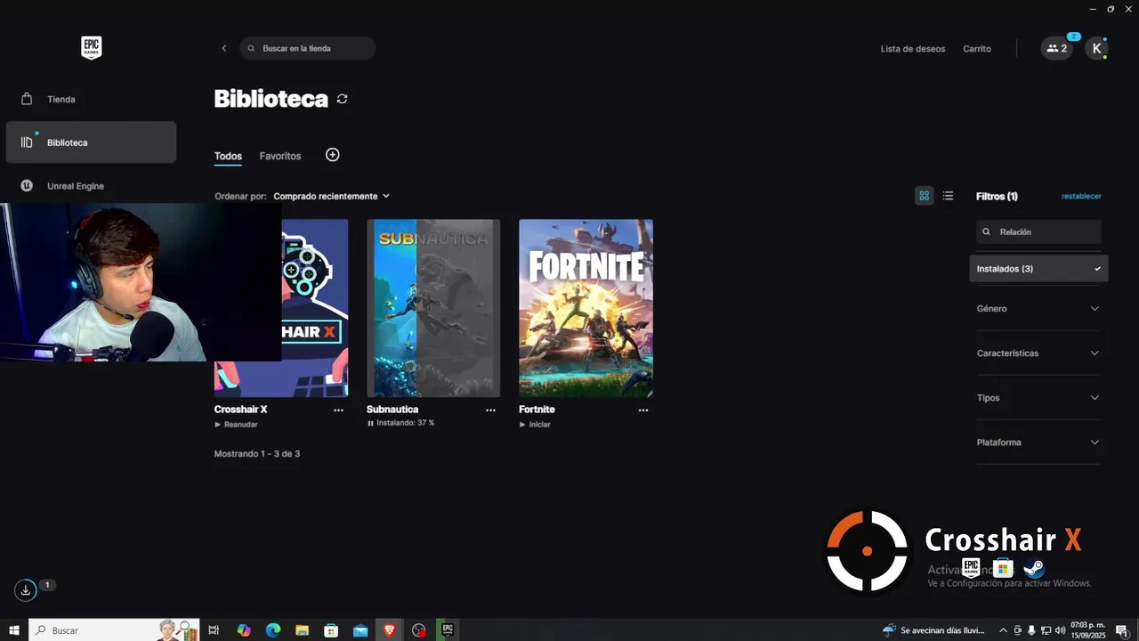This screenshot has width=1139, height=641.
Task: Go back with the arrow beside search
Action: [x=223, y=48]
